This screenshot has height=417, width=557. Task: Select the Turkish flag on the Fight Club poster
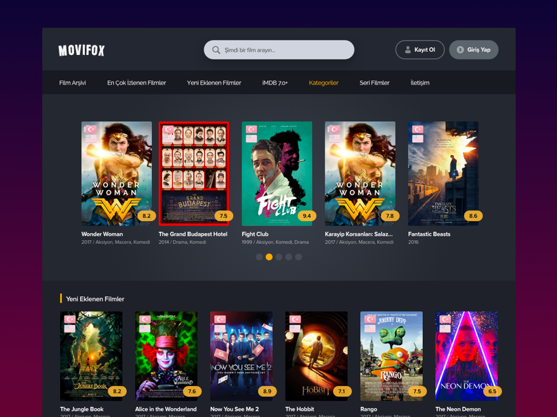[251, 130]
